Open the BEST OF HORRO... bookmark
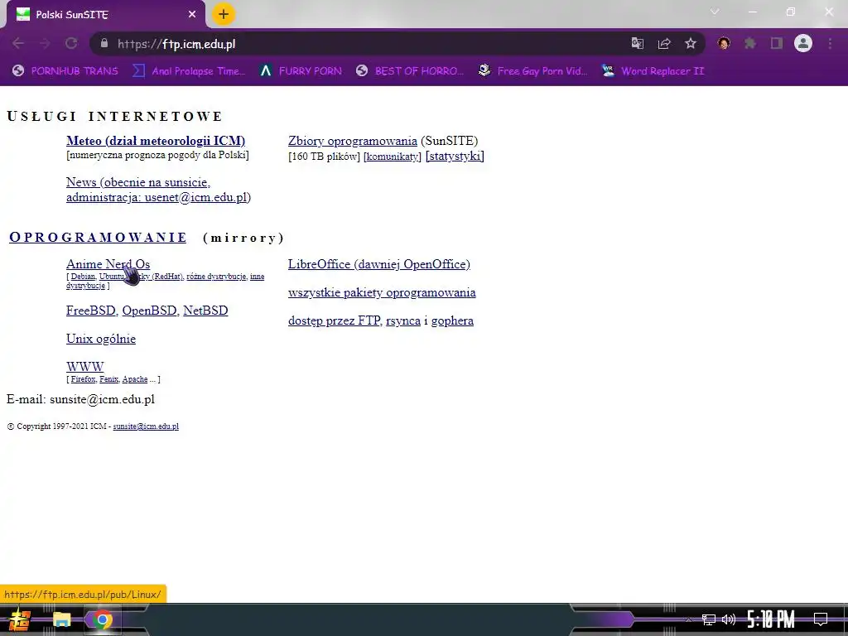This screenshot has height=636, width=848. pyautogui.click(x=409, y=71)
